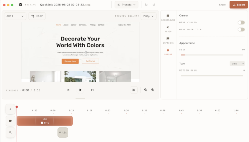Click the preview panel resize handle

(80, 98)
